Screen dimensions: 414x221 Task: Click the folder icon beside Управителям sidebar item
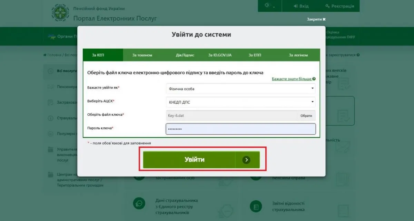click(50, 149)
